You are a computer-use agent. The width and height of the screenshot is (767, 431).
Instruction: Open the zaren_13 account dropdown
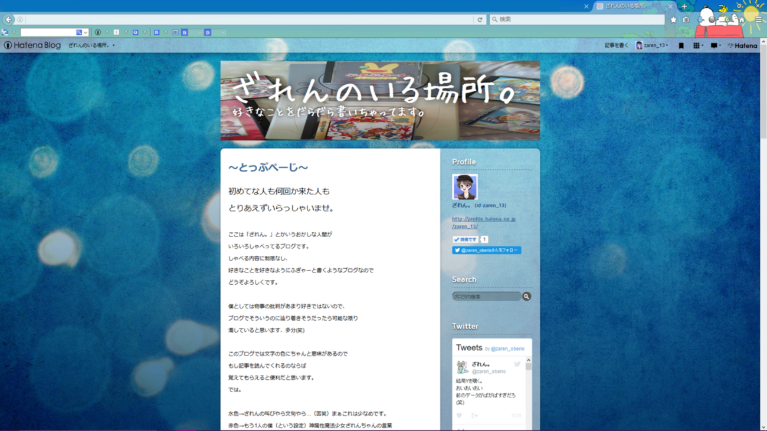click(x=652, y=45)
